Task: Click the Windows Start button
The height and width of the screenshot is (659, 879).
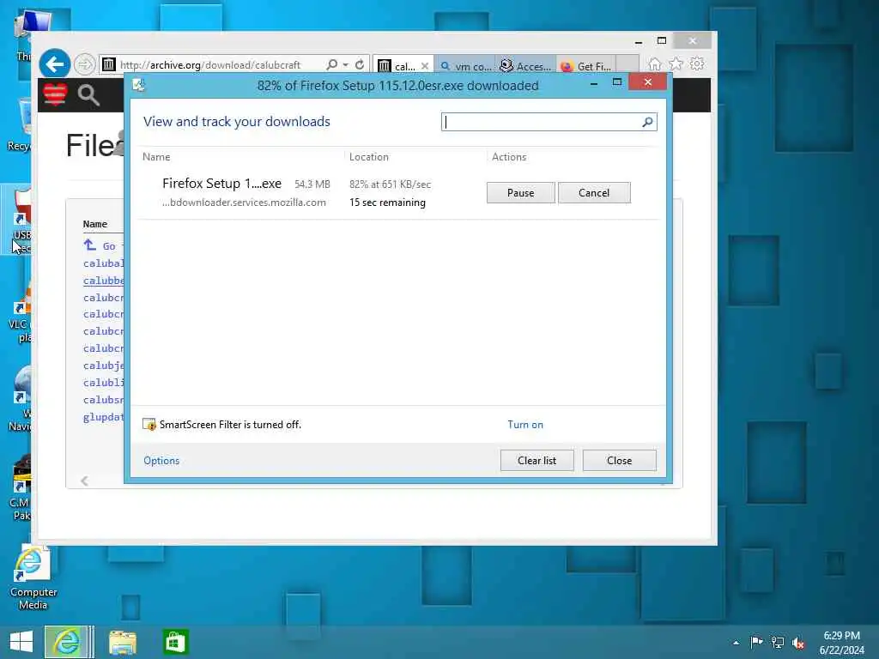Action: click(x=21, y=642)
